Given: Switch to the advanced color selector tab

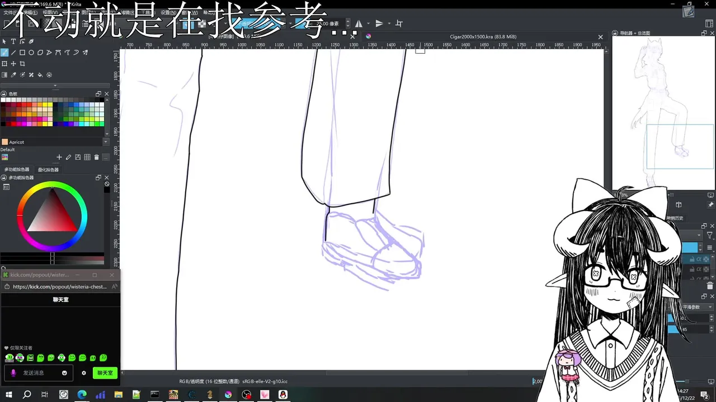Looking at the screenshot, I should point(17,169).
